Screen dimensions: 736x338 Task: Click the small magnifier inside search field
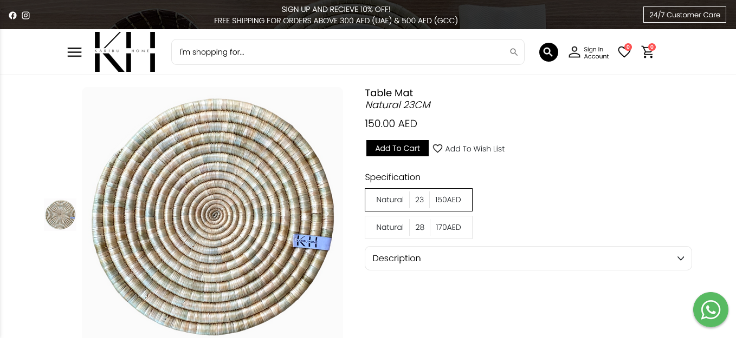(x=514, y=52)
